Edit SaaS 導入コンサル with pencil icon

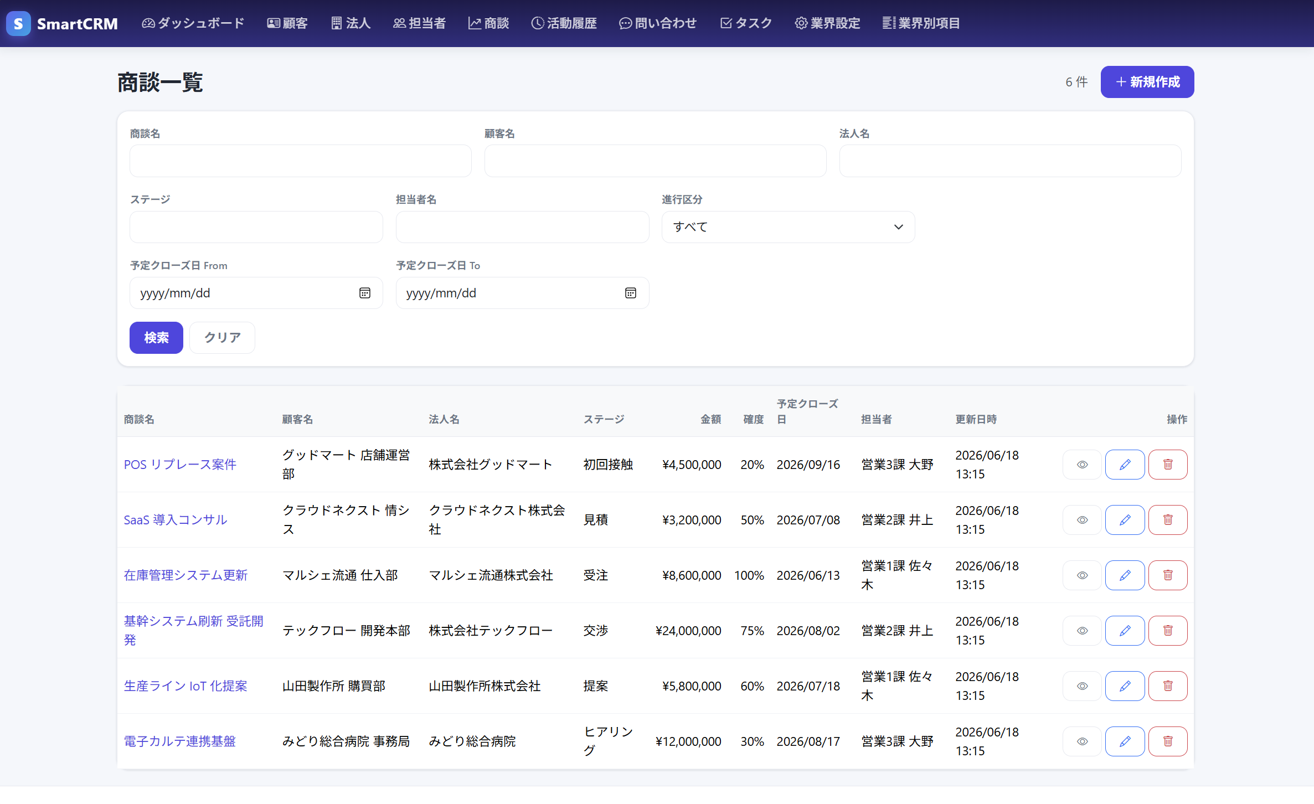pos(1125,520)
